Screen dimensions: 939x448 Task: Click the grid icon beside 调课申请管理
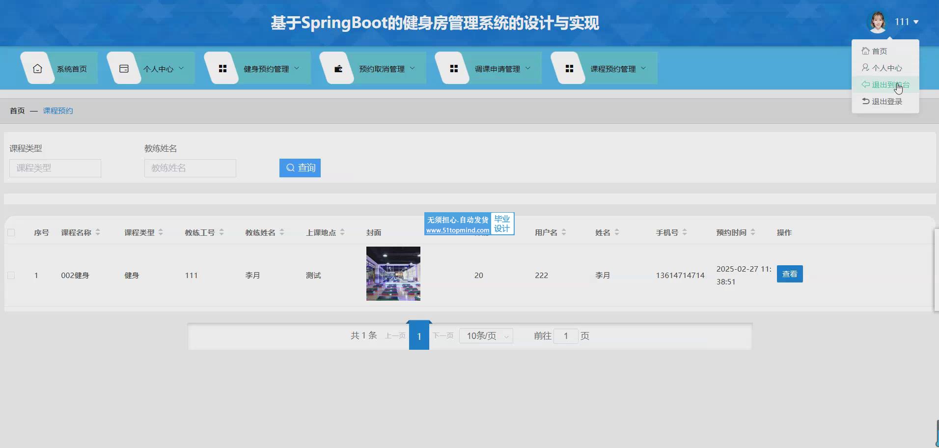(454, 69)
